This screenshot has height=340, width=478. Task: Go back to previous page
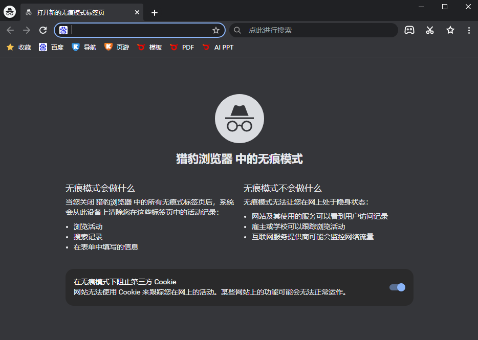coord(10,30)
